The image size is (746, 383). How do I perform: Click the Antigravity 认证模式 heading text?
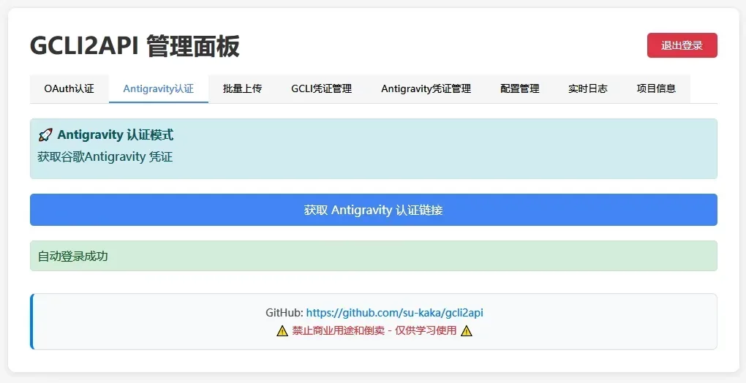pyautogui.click(x=115, y=135)
